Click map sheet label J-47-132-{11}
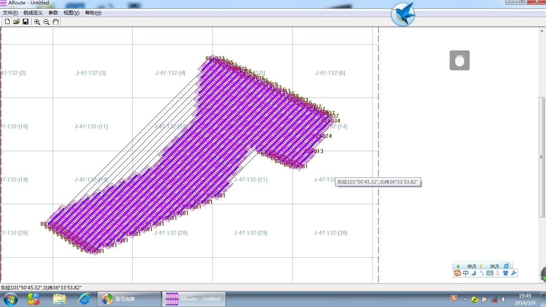The height and width of the screenshot is (307, 546). pos(91,127)
